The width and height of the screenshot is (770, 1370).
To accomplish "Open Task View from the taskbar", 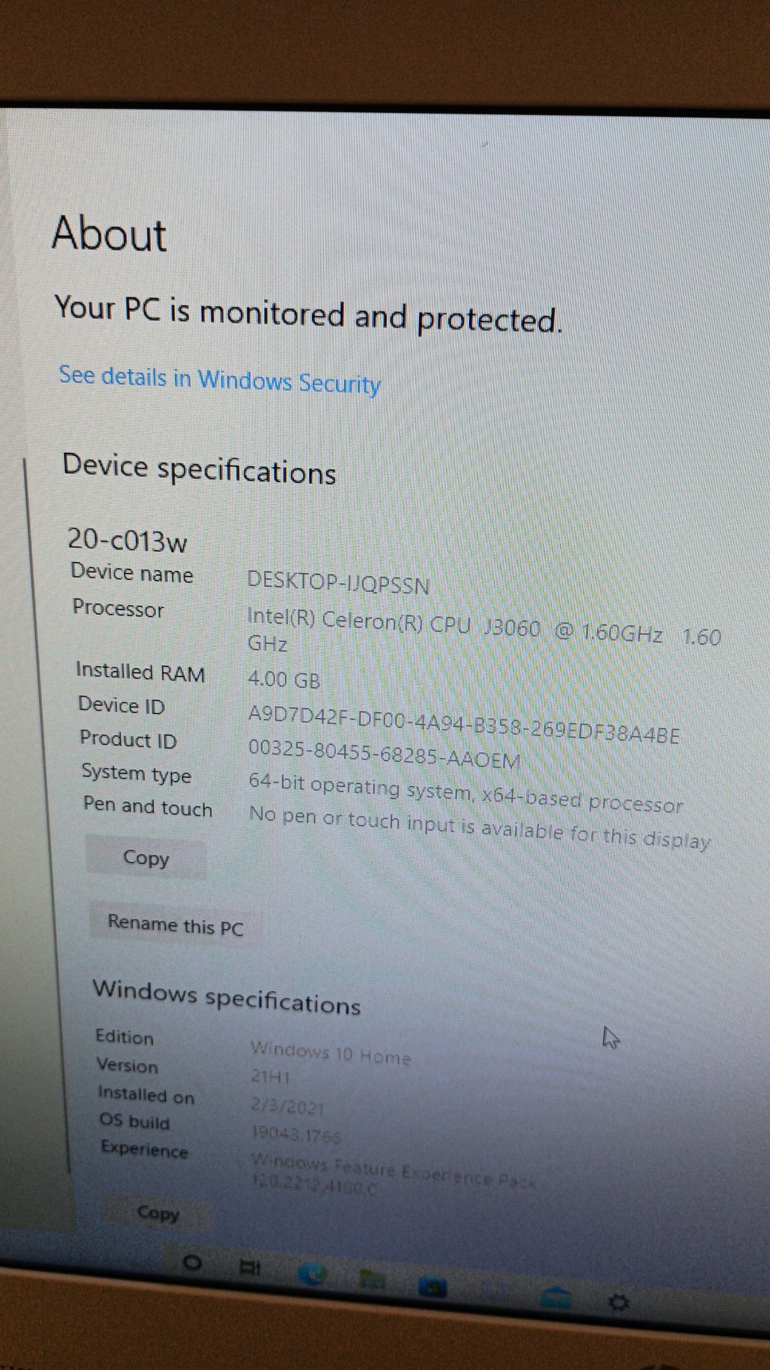I will (x=250, y=1268).
